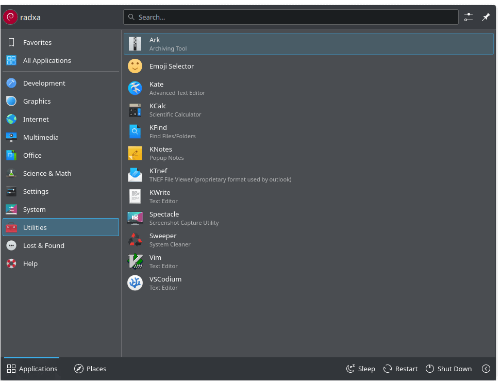Image resolution: width=501 pixels, height=381 pixels.
Task: Click the Development category icon
Action: [11, 83]
